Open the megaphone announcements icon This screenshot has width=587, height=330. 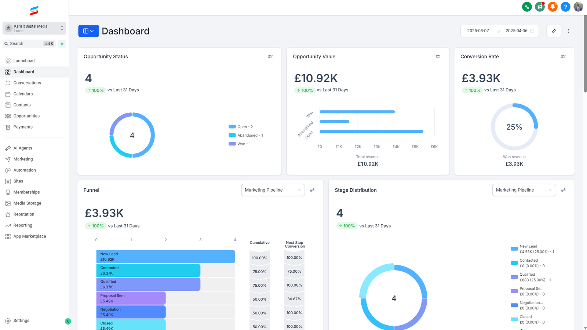[x=540, y=7]
